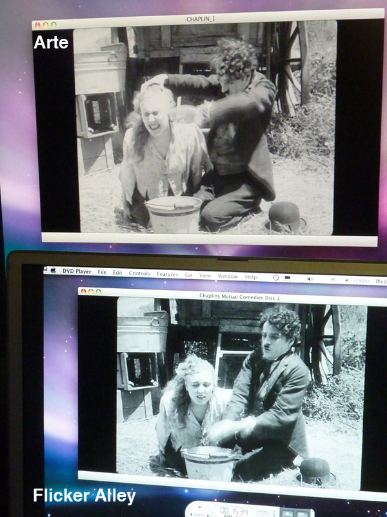Screen dimensions: 387x517
Task: Click the slow motion play button
Action: (287, 514)
